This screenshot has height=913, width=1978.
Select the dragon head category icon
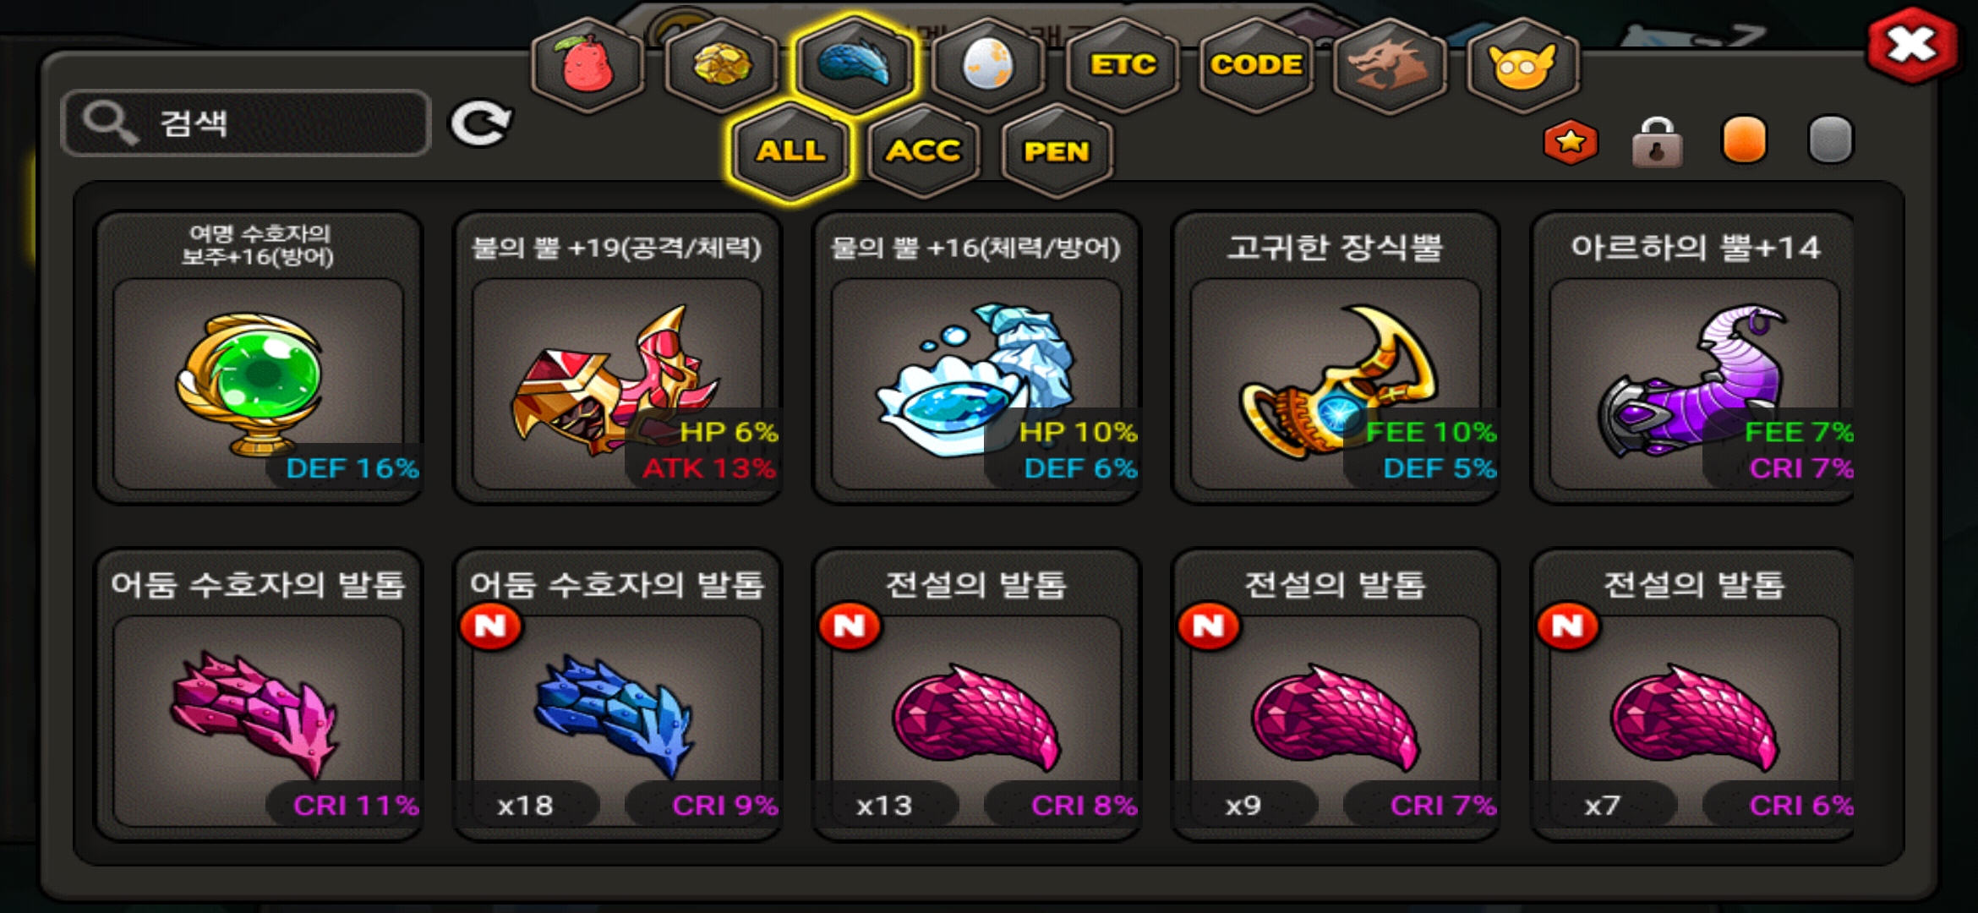tap(1389, 65)
